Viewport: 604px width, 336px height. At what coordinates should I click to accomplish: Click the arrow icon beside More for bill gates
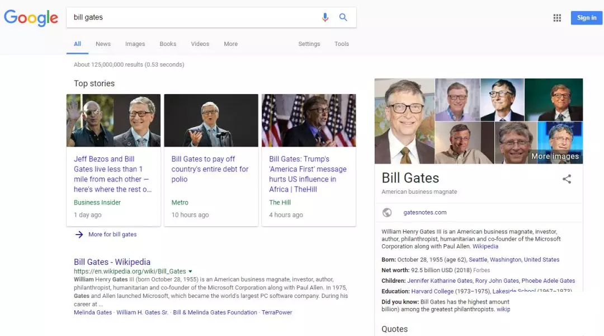pyautogui.click(x=79, y=234)
